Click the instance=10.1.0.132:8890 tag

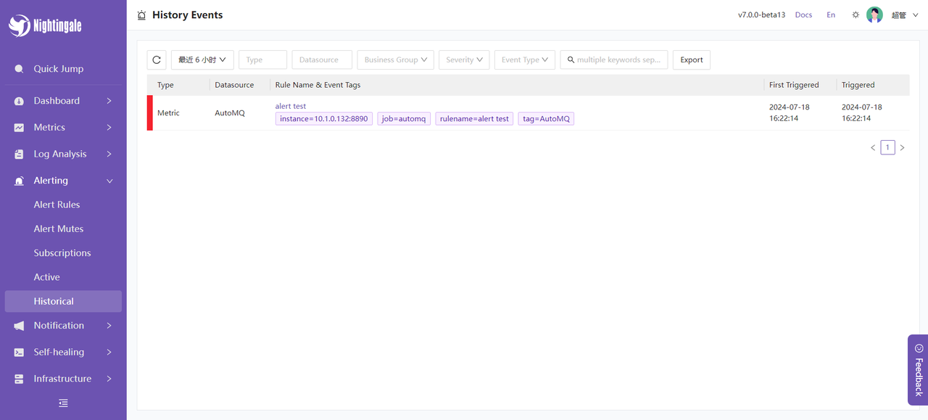pos(324,119)
